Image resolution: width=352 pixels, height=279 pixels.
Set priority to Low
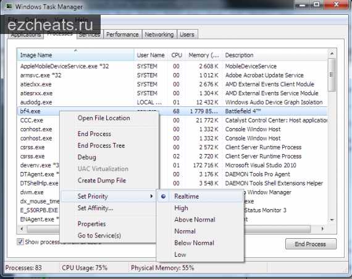[x=180, y=255]
